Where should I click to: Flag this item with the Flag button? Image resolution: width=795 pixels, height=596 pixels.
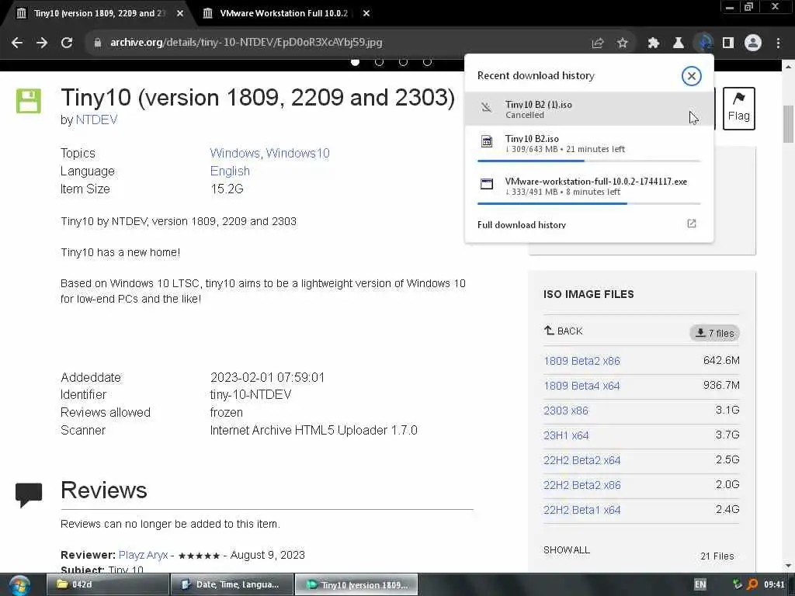click(x=739, y=109)
